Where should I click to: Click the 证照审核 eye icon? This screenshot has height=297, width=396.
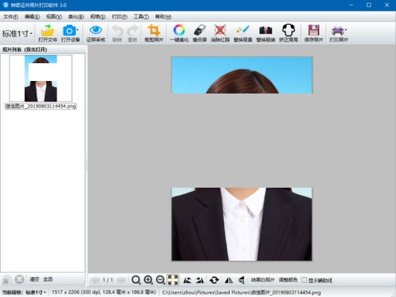96,31
